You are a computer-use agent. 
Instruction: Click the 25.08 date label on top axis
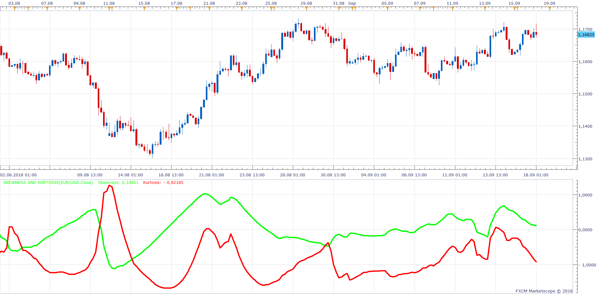271,3
